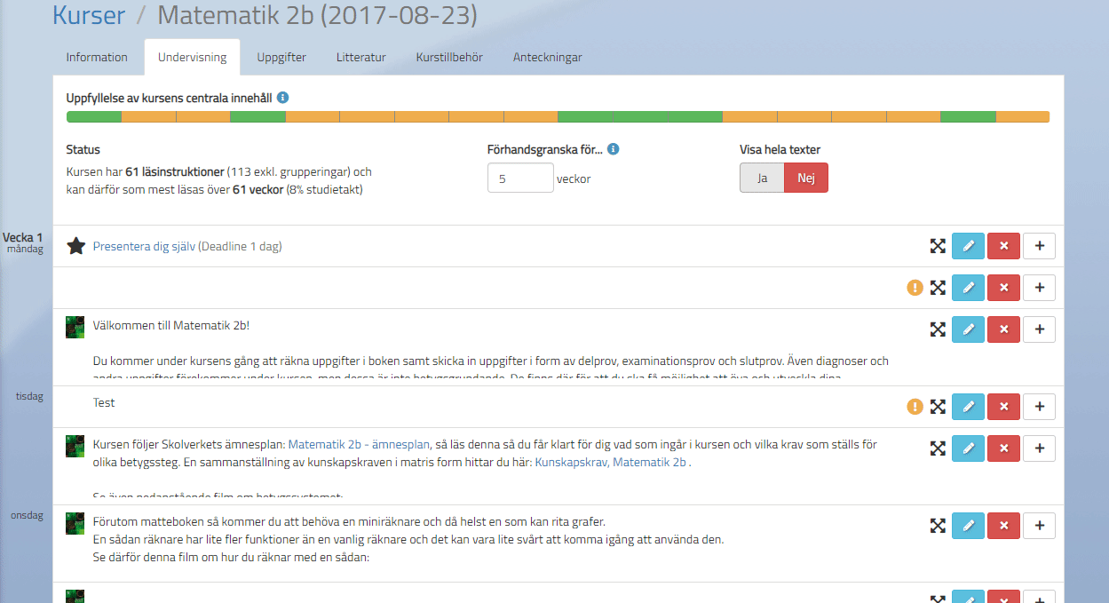1109x603 pixels.
Task: Expand the Test row with arrows icon
Action: click(937, 407)
